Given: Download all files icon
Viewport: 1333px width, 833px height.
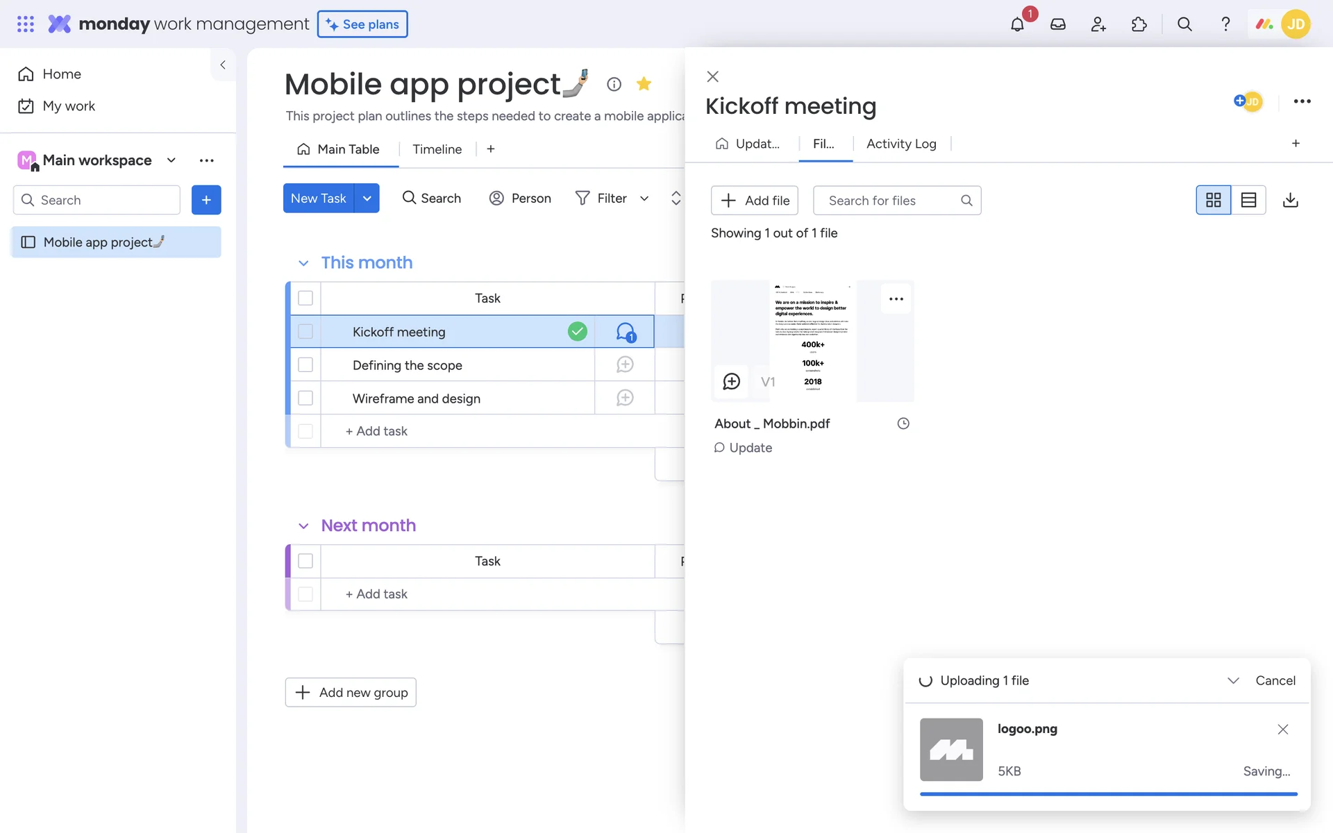Looking at the screenshot, I should pos(1290,200).
